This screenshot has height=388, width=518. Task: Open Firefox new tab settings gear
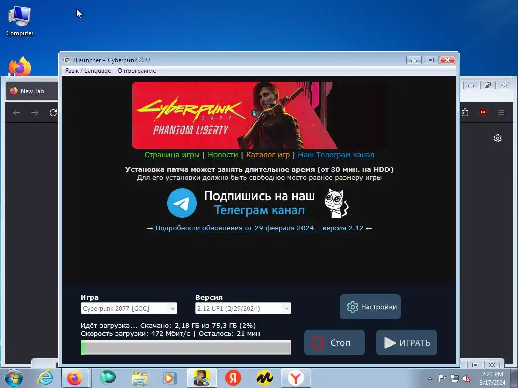click(x=498, y=138)
